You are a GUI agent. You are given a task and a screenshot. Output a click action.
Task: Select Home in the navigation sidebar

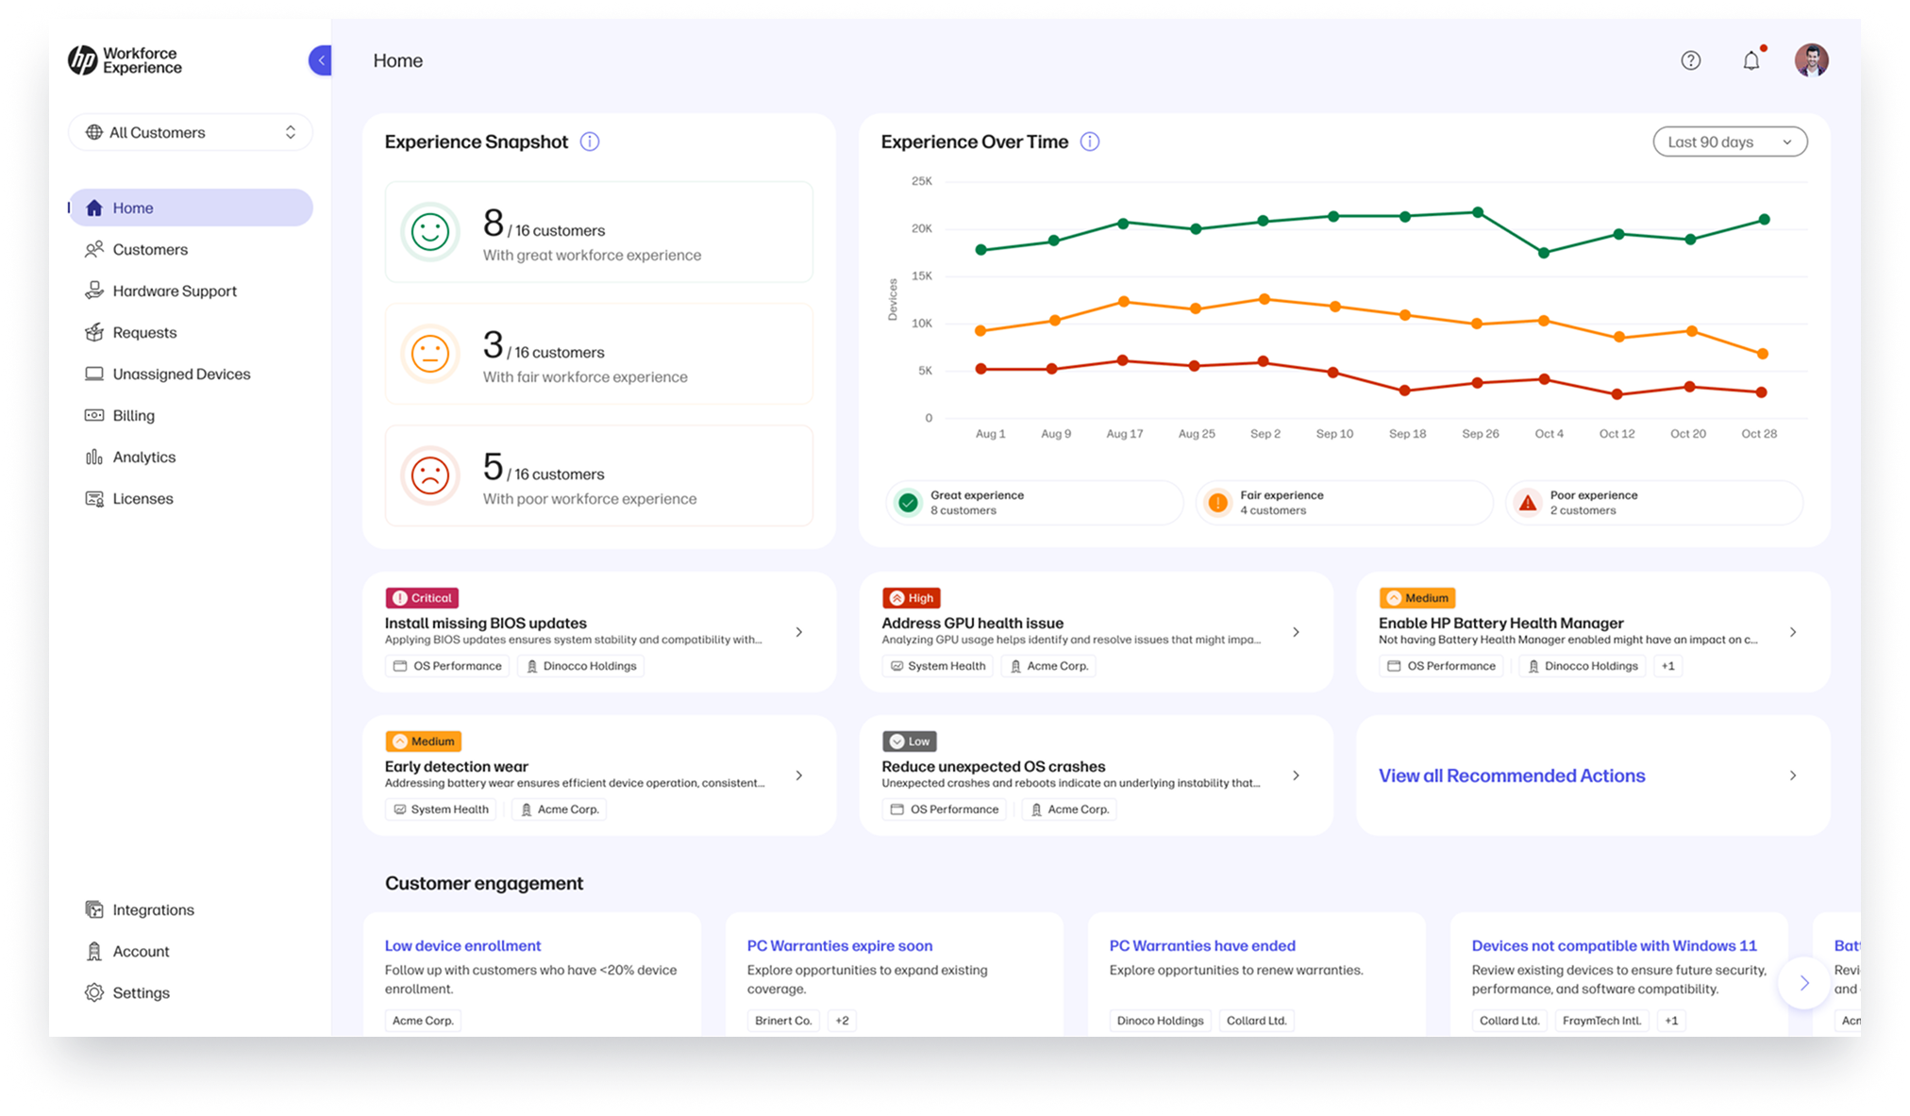click(133, 208)
